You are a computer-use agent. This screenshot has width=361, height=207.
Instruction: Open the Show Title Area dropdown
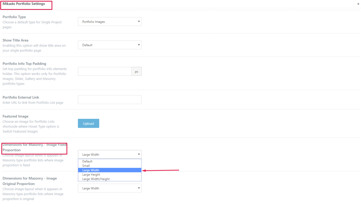pyautogui.click(x=109, y=45)
